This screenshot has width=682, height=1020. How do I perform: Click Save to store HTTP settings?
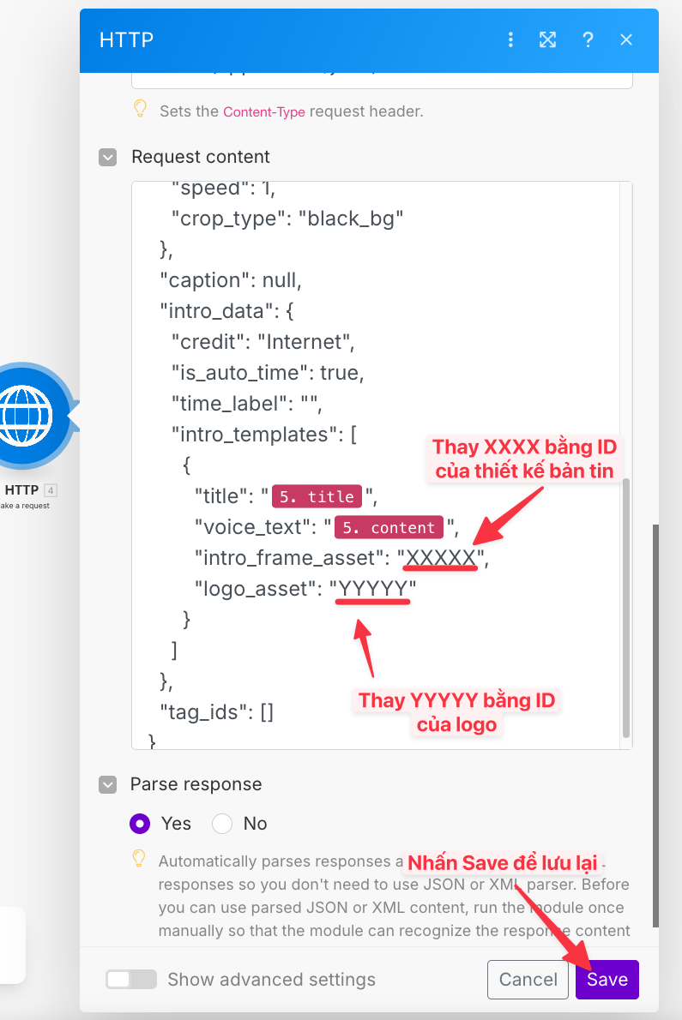(607, 979)
